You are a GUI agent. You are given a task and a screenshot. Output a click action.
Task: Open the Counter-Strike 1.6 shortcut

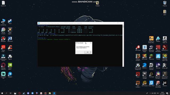165,40
